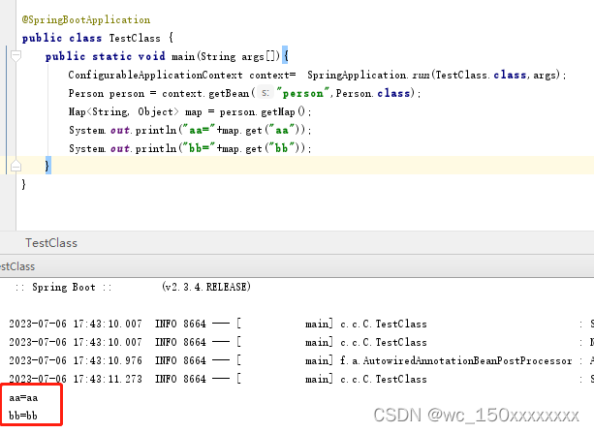594x433 pixels.
Task: Click the fold end marker at closing brace
Action: [16, 166]
